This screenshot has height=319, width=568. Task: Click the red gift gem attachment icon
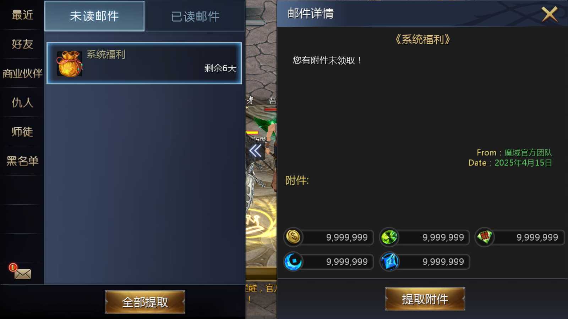click(x=485, y=237)
